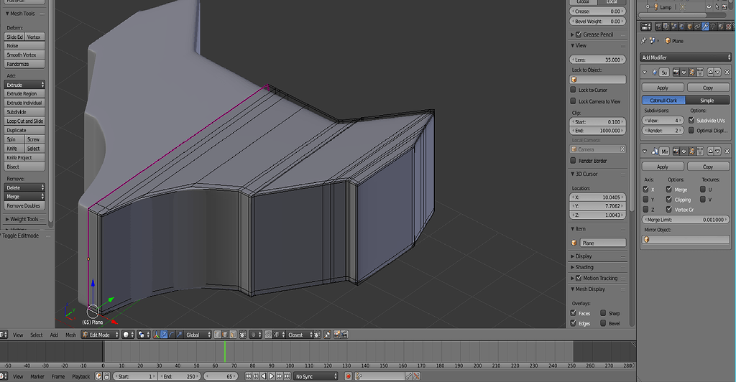Open the Render properties tab icon
736x382 pixels.
[658, 27]
